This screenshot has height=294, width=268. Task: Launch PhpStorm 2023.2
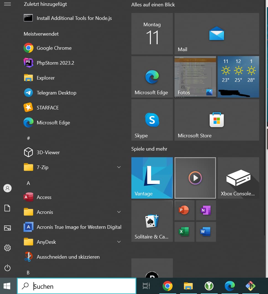(72, 63)
